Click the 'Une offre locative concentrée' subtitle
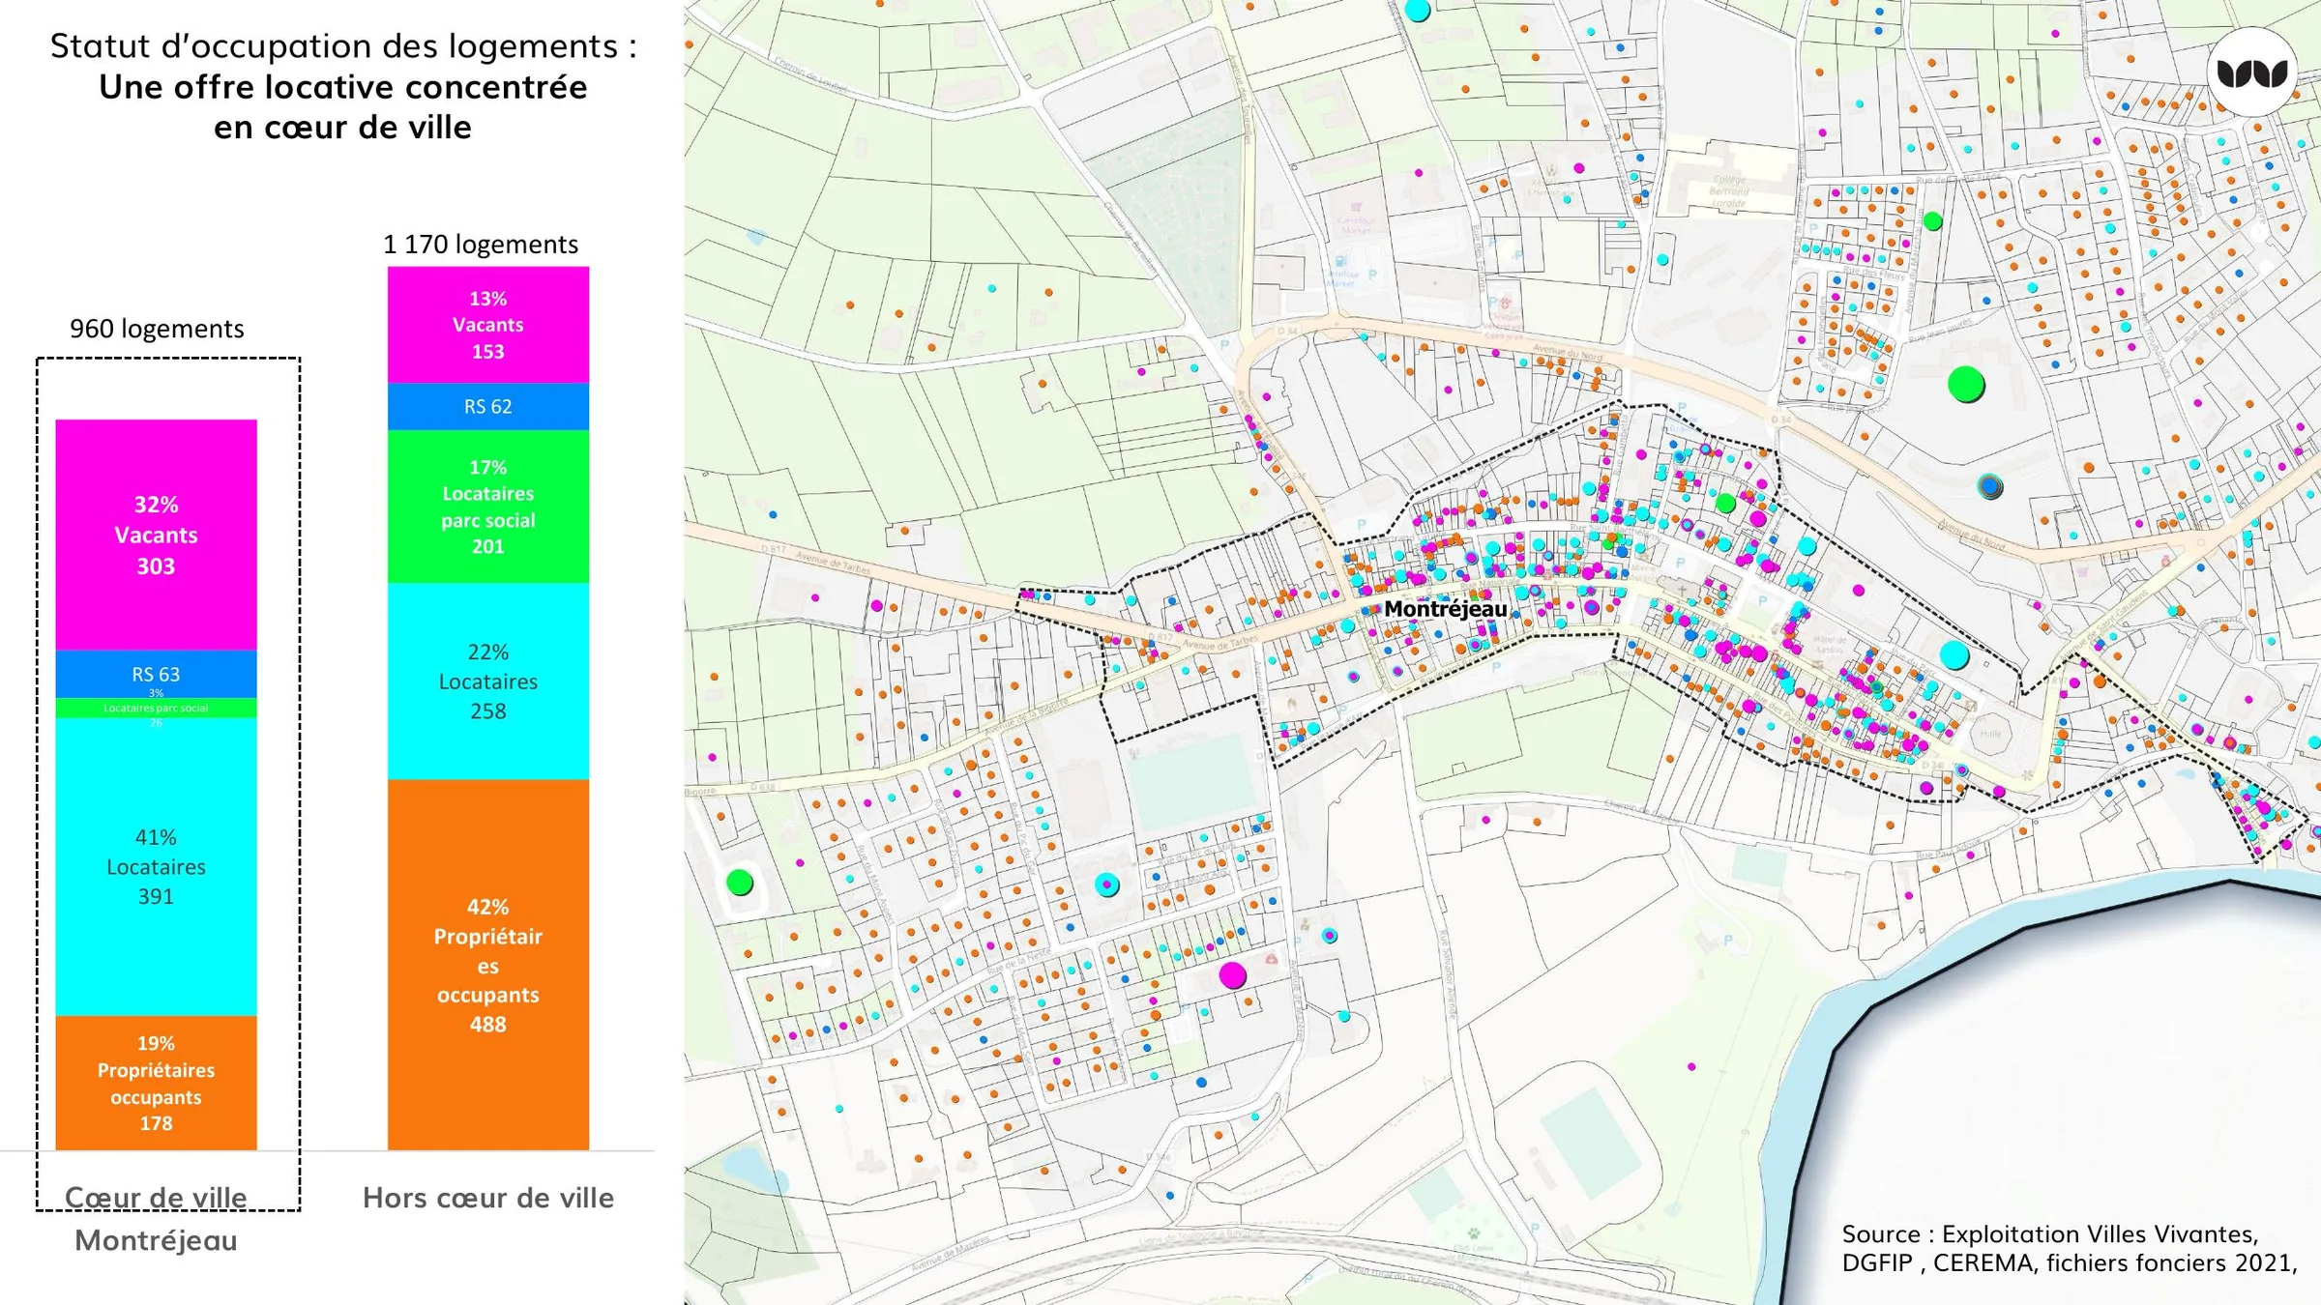Image resolution: width=2321 pixels, height=1305 pixels. click(x=343, y=87)
